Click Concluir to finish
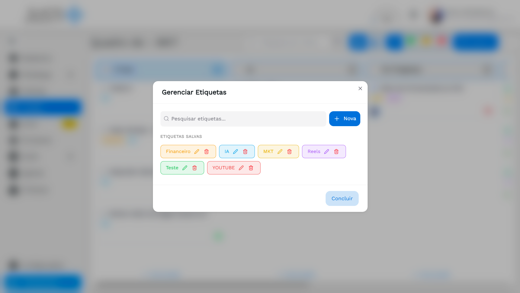The width and height of the screenshot is (520, 293). 342,198
